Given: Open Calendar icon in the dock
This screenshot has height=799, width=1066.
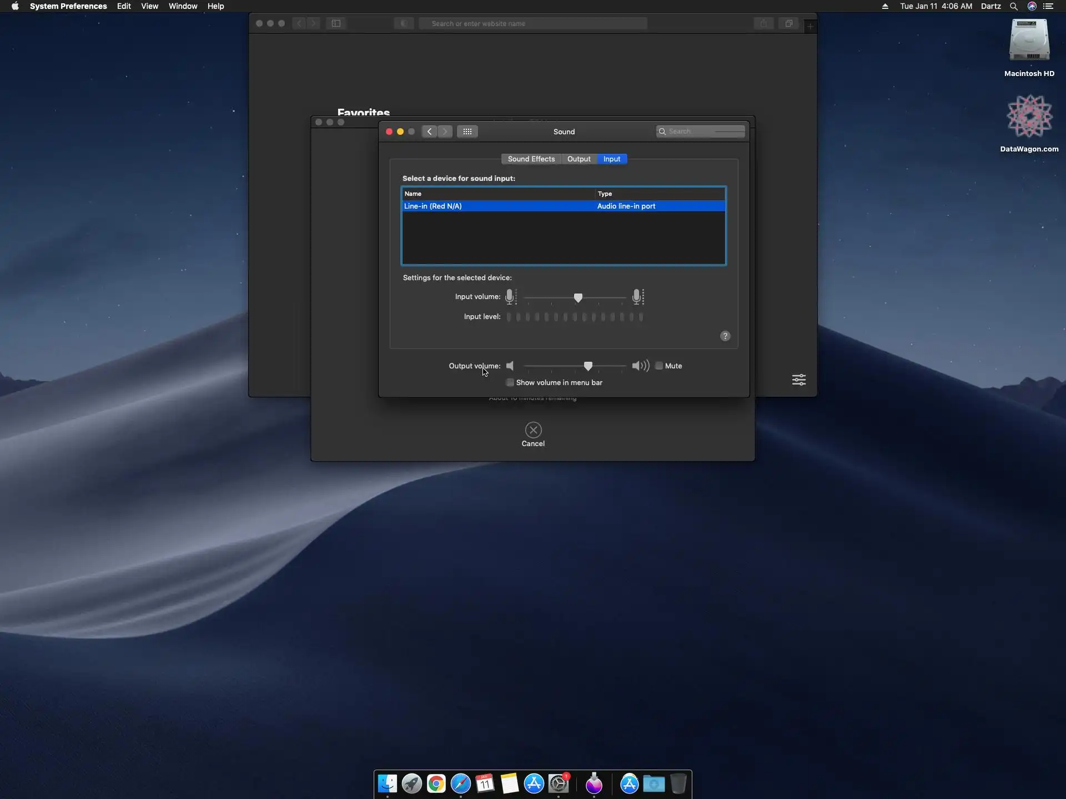Looking at the screenshot, I should click(x=485, y=783).
